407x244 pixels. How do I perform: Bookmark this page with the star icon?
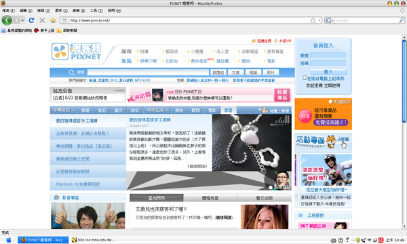point(313,20)
